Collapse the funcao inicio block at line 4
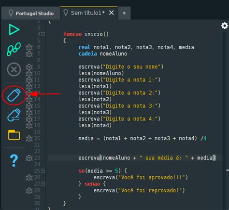This screenshot has height=210, width=229. click(43, 34)
